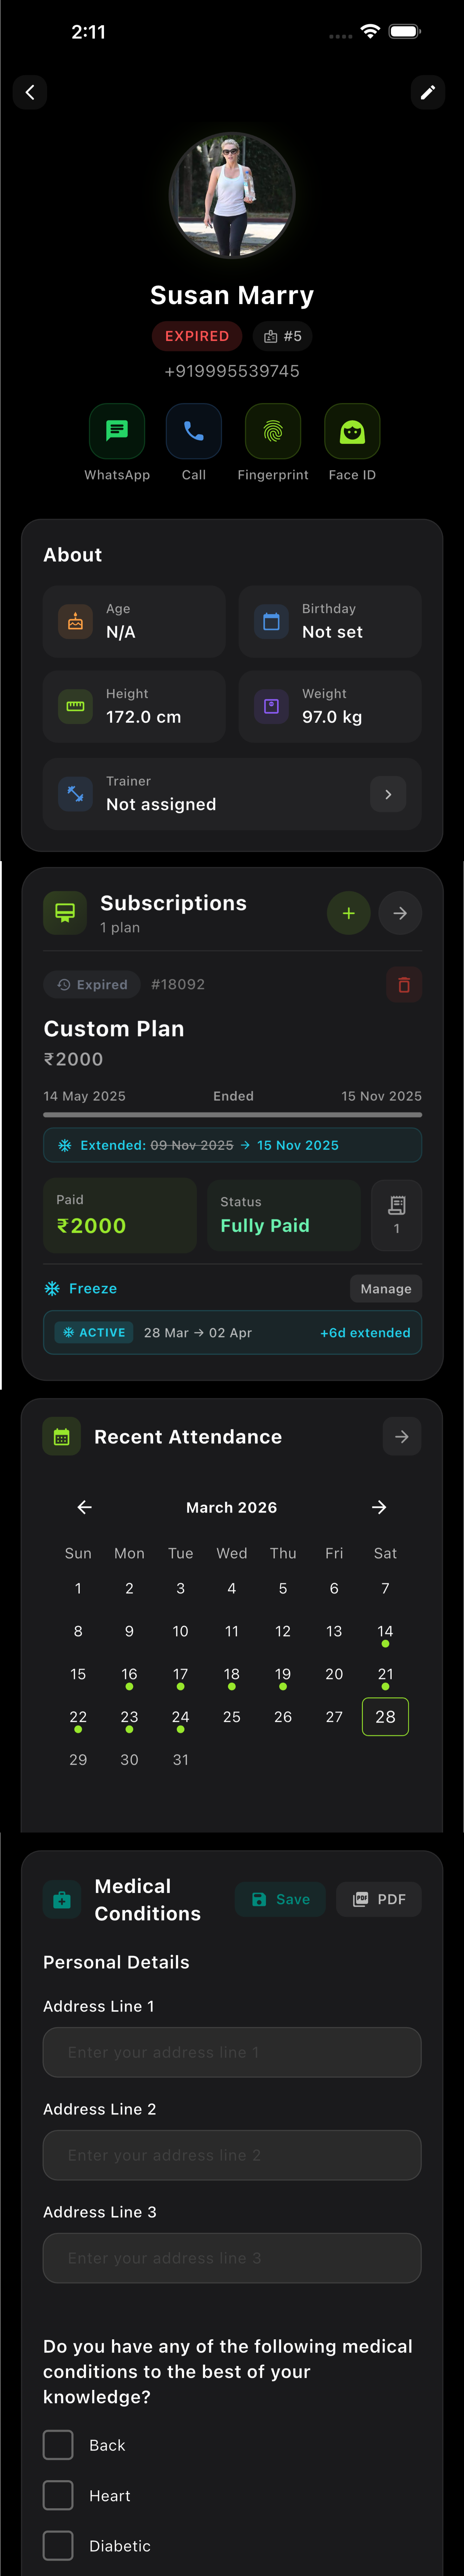Open all subscriptions with the arrow
The width and height of the screenshot is (464, 2576).
coord(400,913)
